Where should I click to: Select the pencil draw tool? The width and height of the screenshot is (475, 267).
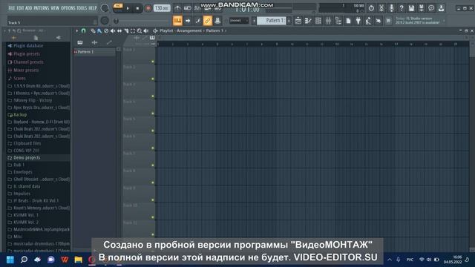point(93,30)
